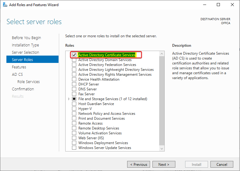This screenshot has height=171, width=240.
Task: Click the wizard icon in title bar
Action: [x=5, y=5]
